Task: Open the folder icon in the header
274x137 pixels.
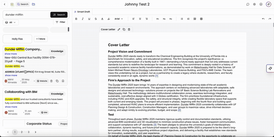Action: pyautogui.click(x=33, y=4)
